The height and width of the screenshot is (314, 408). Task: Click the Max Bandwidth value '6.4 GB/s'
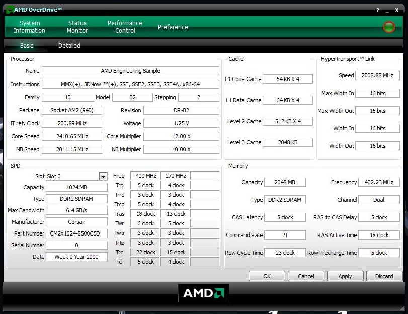[76, 210]
